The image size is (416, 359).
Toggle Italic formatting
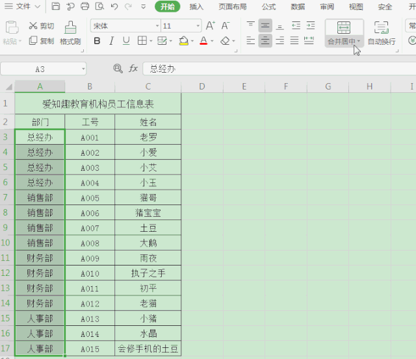[x=112, y=41]
